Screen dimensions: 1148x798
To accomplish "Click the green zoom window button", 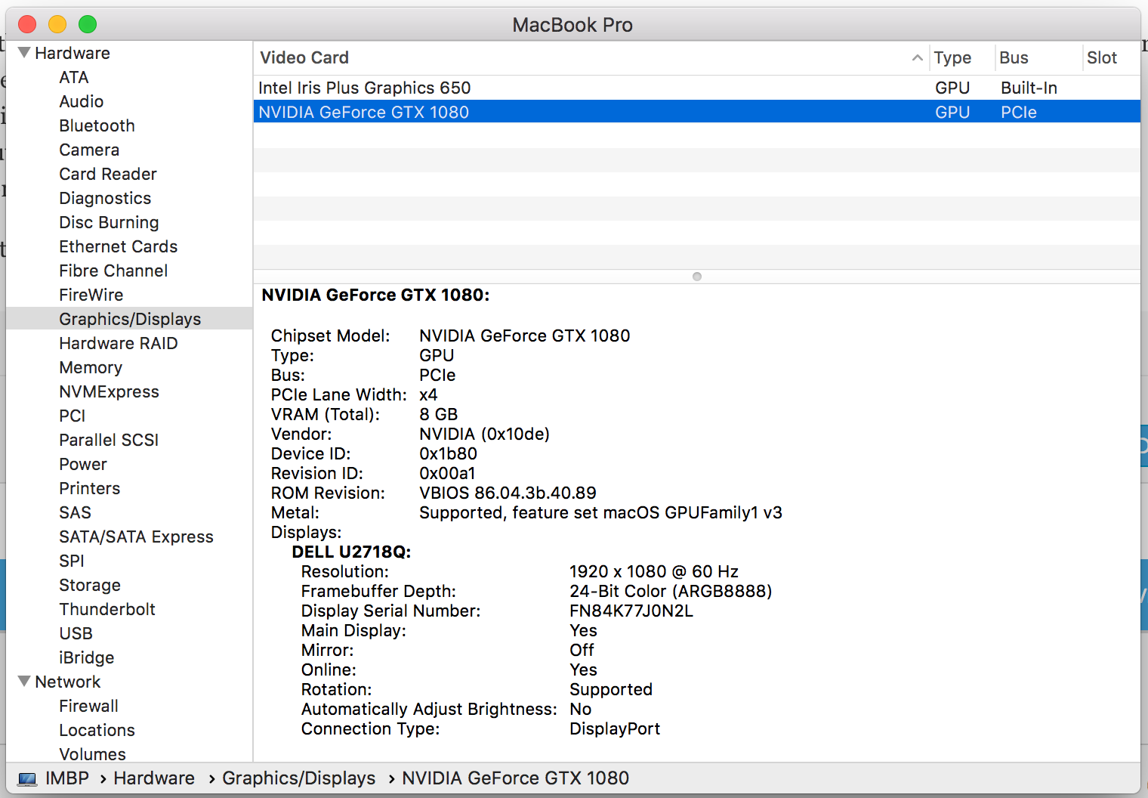I will click(x=88, y=24).
